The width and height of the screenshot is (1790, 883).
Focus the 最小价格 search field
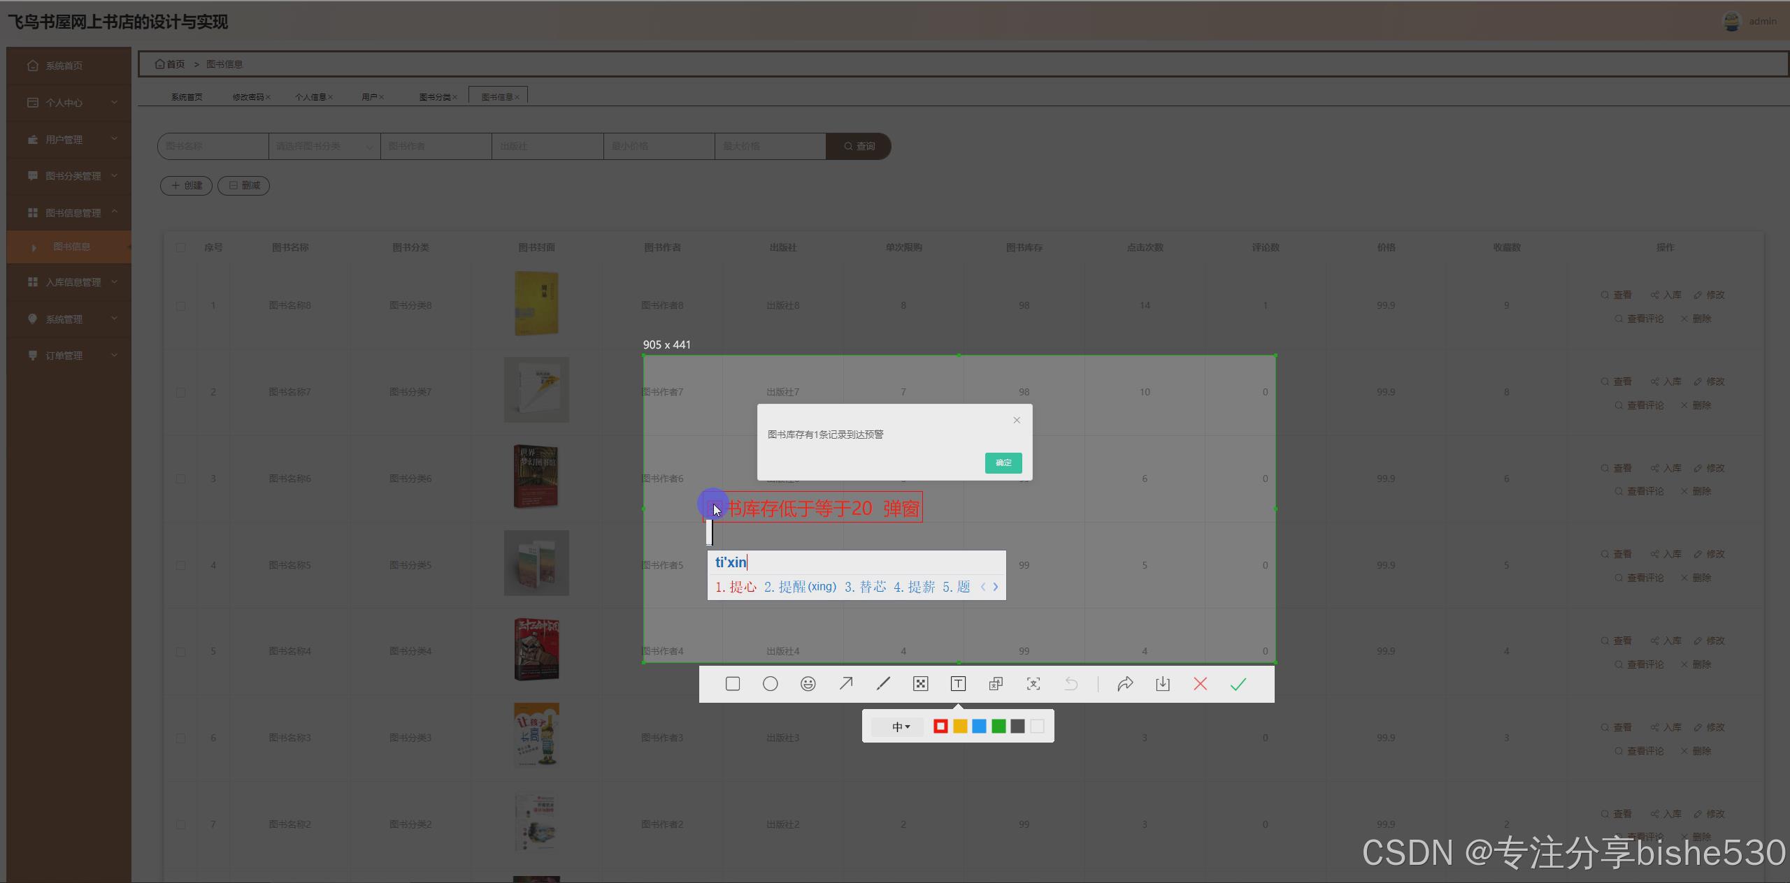point(659,146)
